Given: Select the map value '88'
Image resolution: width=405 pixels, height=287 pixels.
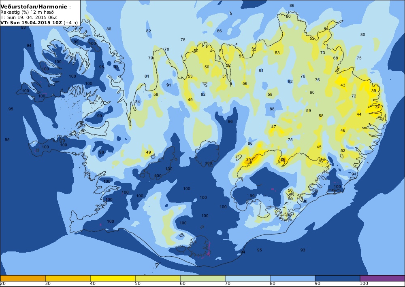Looking at the screenshot, I should (x=272, y=109).
